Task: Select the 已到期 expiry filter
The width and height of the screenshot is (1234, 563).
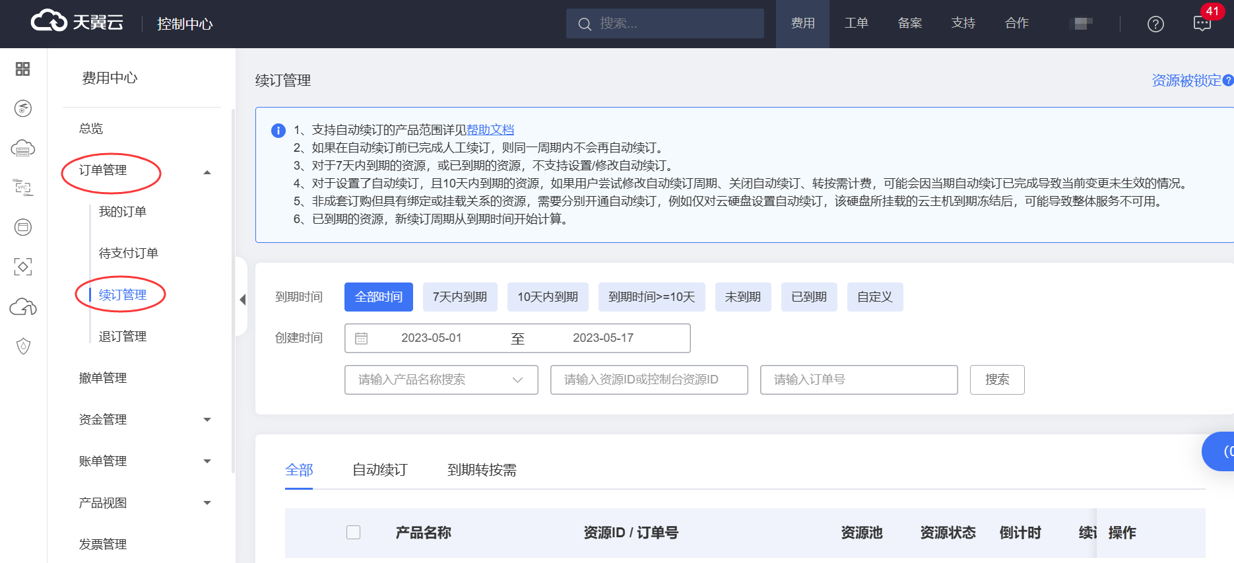Action: point(808,297)
